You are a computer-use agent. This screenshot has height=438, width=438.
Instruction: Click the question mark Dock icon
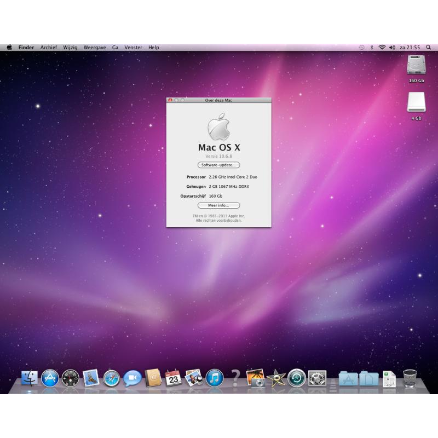pyautogui.click(x=235, y=378)
